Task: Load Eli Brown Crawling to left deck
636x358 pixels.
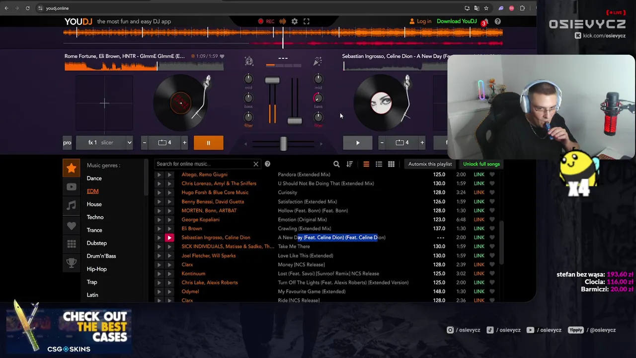Action: (x=159, y=229)
